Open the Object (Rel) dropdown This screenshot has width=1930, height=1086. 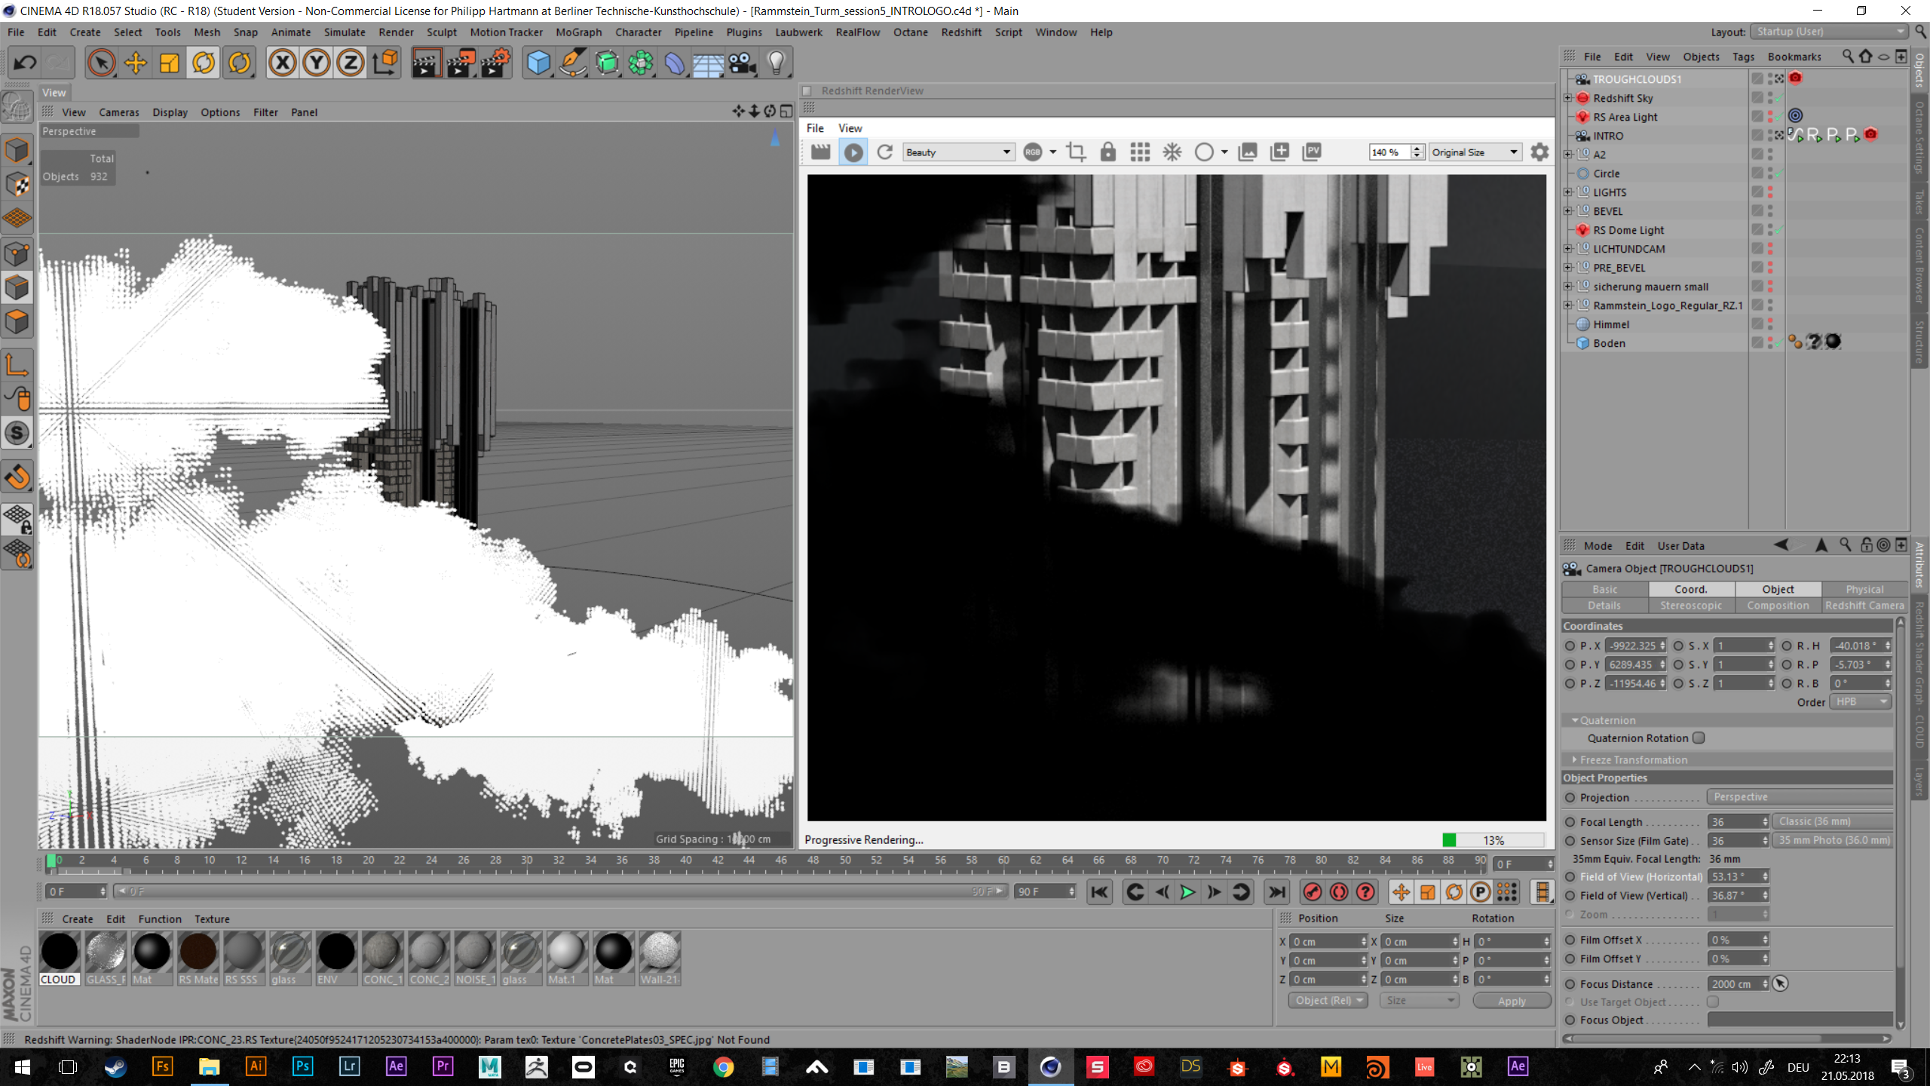pyautogui.click(x=1328, y=1000)
